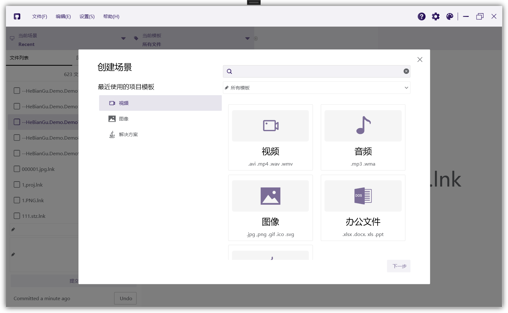The image size is (508, 313).
Task: Select 图像 in recently used templates
Action: point(160,119)
